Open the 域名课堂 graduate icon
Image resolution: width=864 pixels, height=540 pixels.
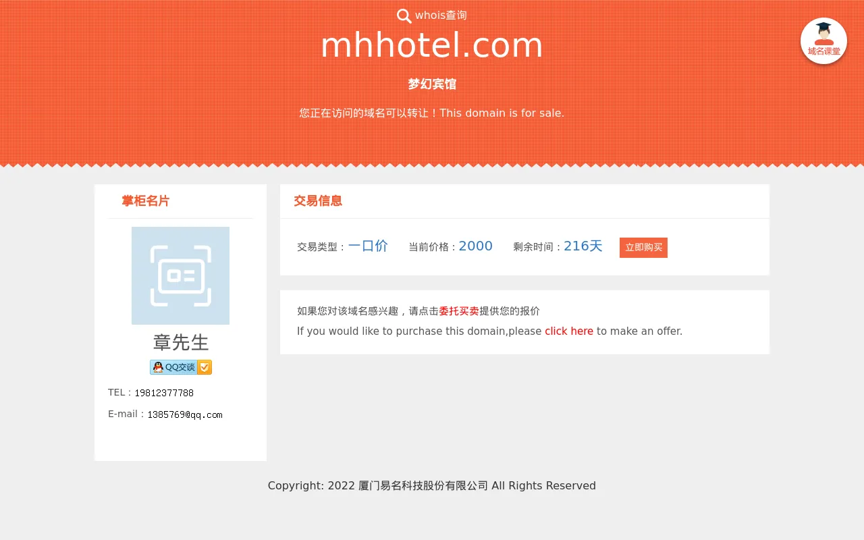point(823,40)
